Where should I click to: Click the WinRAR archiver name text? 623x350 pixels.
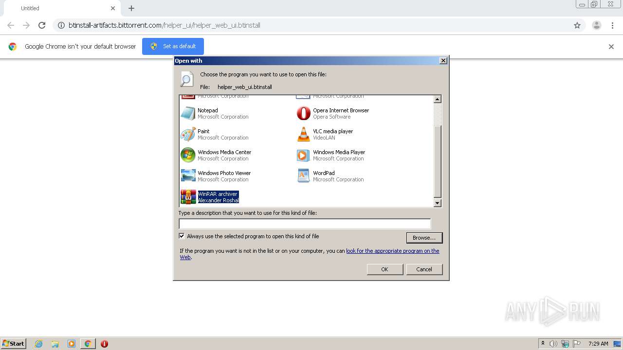coord(218,194)
